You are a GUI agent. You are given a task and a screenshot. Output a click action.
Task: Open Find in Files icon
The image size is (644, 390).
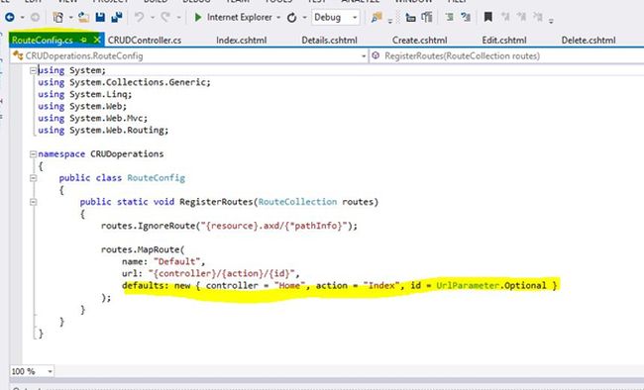point(376,17)
